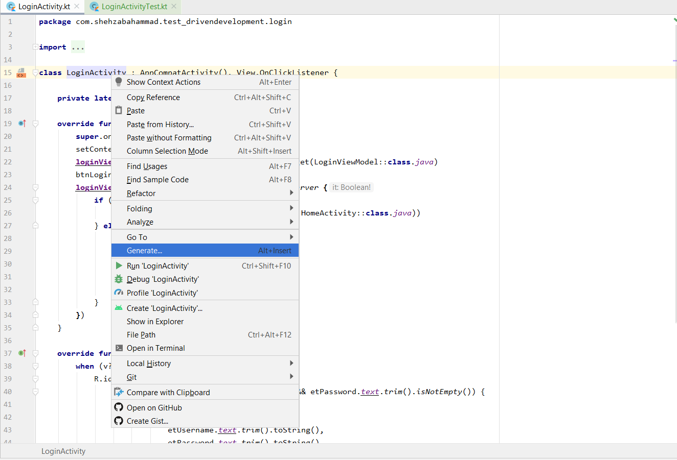Click the code fold marker on line 19 gutter
This screenshot has width=677, height=460.
35,123
